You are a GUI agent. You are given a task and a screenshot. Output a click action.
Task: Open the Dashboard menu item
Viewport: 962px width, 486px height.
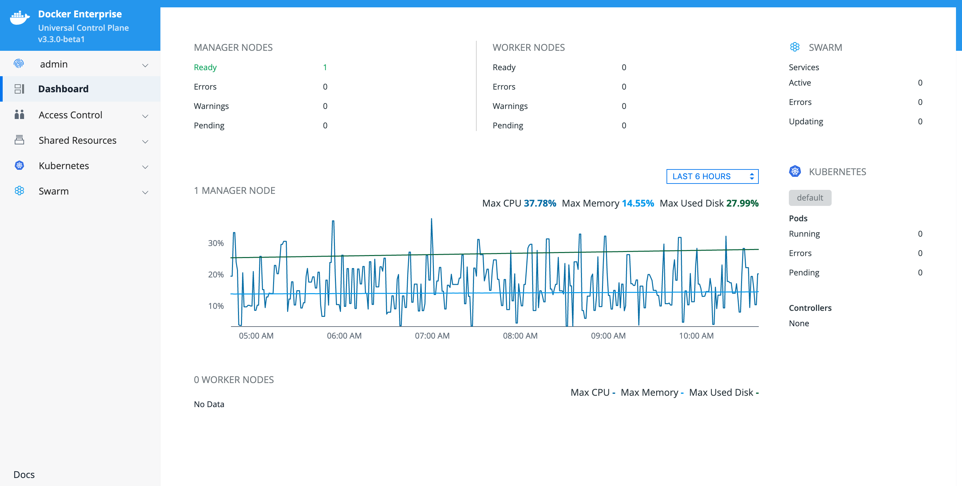(64, 89)
